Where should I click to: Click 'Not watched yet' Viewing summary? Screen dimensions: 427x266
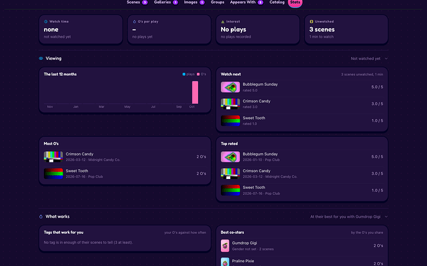(x=366, y=59)
